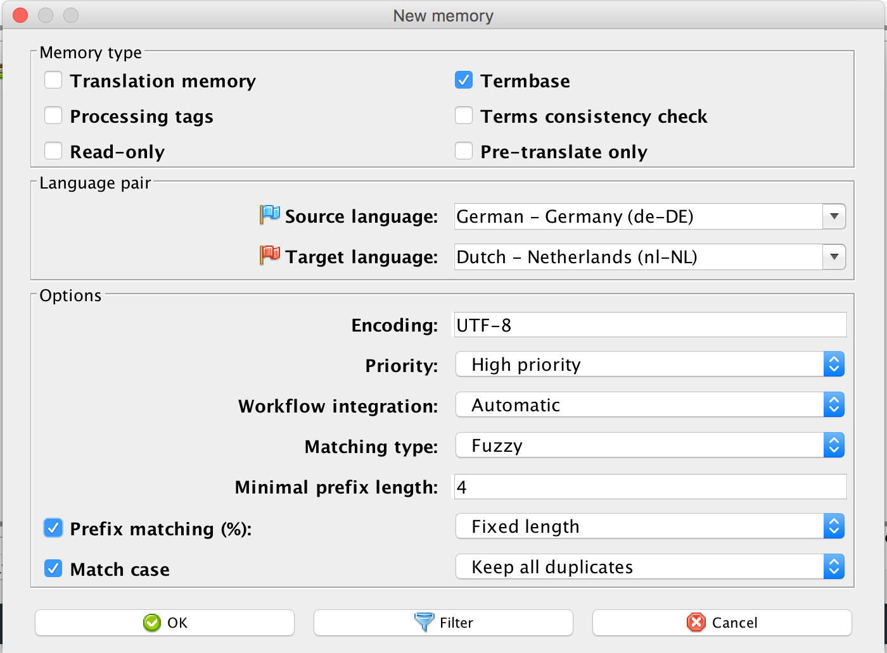Check the Pre-translate only box
The height and width of the screenshot is (653, 887).
[464, 151]
